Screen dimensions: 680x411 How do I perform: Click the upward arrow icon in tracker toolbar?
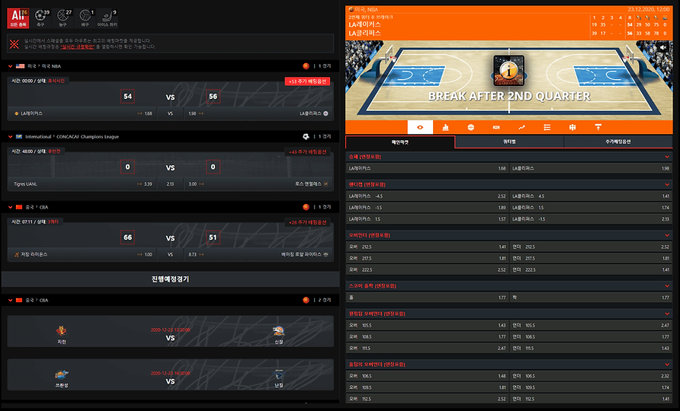598,127
